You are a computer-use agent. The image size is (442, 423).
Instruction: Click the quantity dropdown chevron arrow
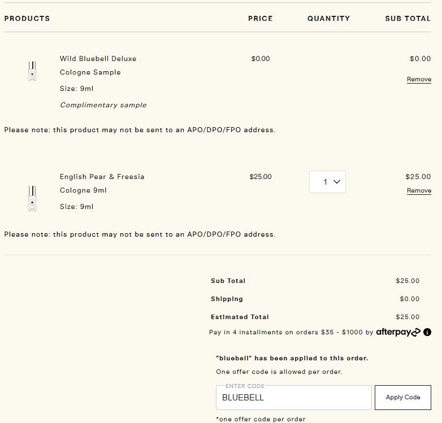[x=337, y=182]
